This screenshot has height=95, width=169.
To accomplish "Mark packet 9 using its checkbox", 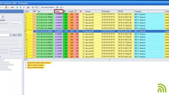I will 35,37.
